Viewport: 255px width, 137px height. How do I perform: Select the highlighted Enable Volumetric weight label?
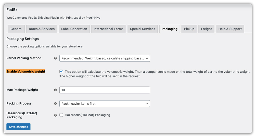click(26, 71)
